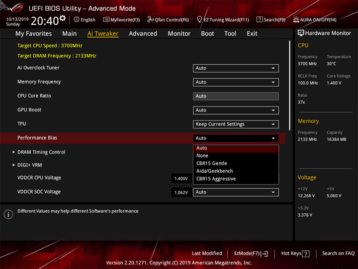Choose Auto in the Performance Bias list
Image resolution: width=358 pixels, height=269 pixels.
236,148
